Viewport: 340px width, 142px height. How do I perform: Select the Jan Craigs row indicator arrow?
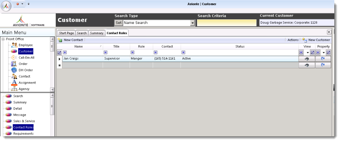pyautogui.click(x=60, y=59)
